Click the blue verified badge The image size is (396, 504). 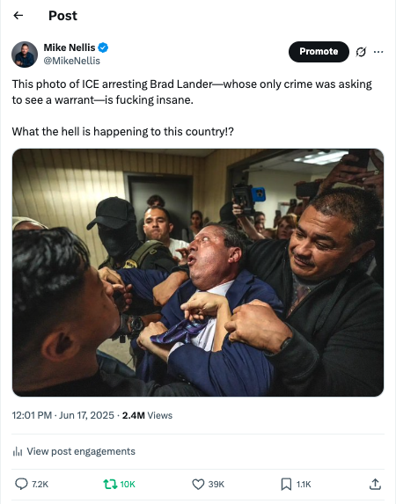click(x=103, y=47)
